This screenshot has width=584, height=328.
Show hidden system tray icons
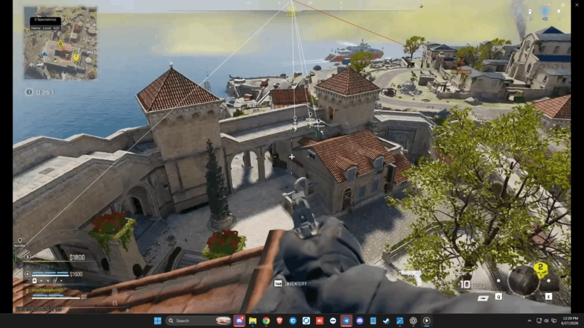coord(529,320)
